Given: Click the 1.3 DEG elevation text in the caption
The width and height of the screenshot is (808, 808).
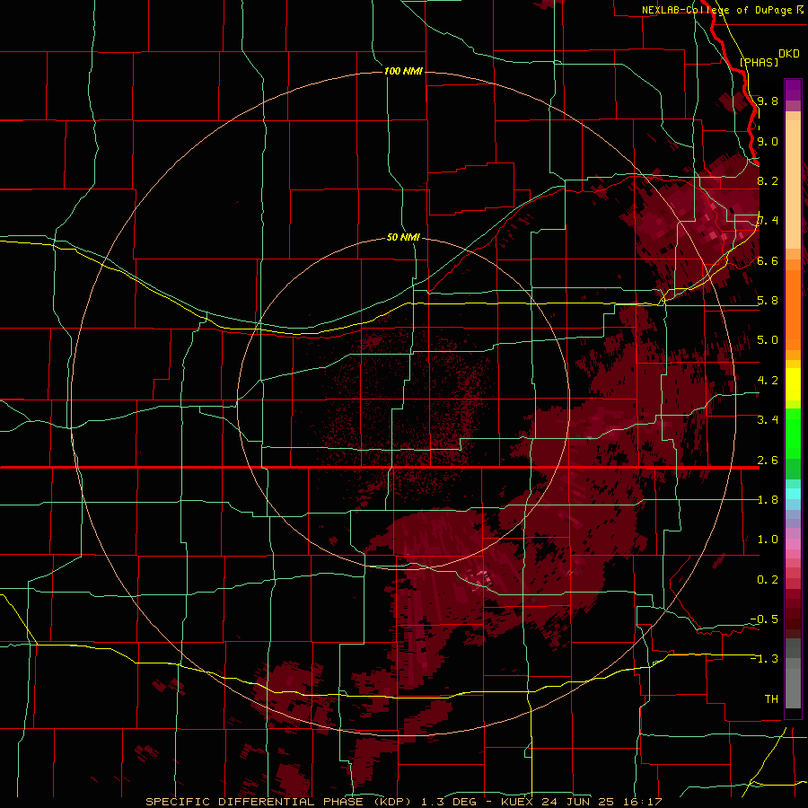Looking at the screenshot, I should point(449,802).
